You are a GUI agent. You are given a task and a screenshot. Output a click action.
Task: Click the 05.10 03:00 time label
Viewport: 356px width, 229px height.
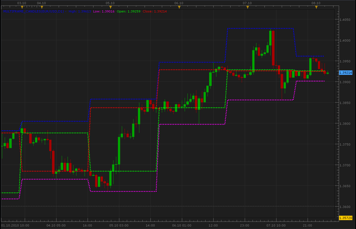pyautogui.click(x=119, y=225)
